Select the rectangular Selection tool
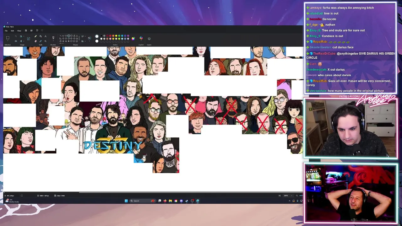Screen dimensions: 402x226 (x=8, y=38)
